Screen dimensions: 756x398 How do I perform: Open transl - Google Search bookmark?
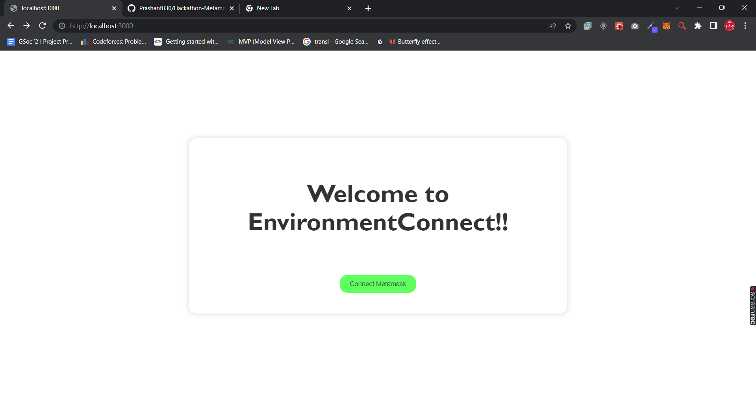pos(336,42)
